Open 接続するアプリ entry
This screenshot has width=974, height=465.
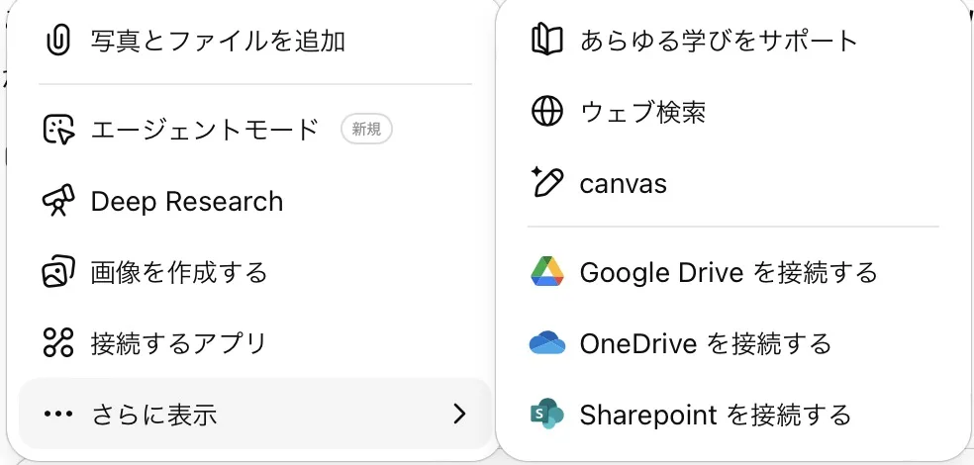(x=255, y=342)
